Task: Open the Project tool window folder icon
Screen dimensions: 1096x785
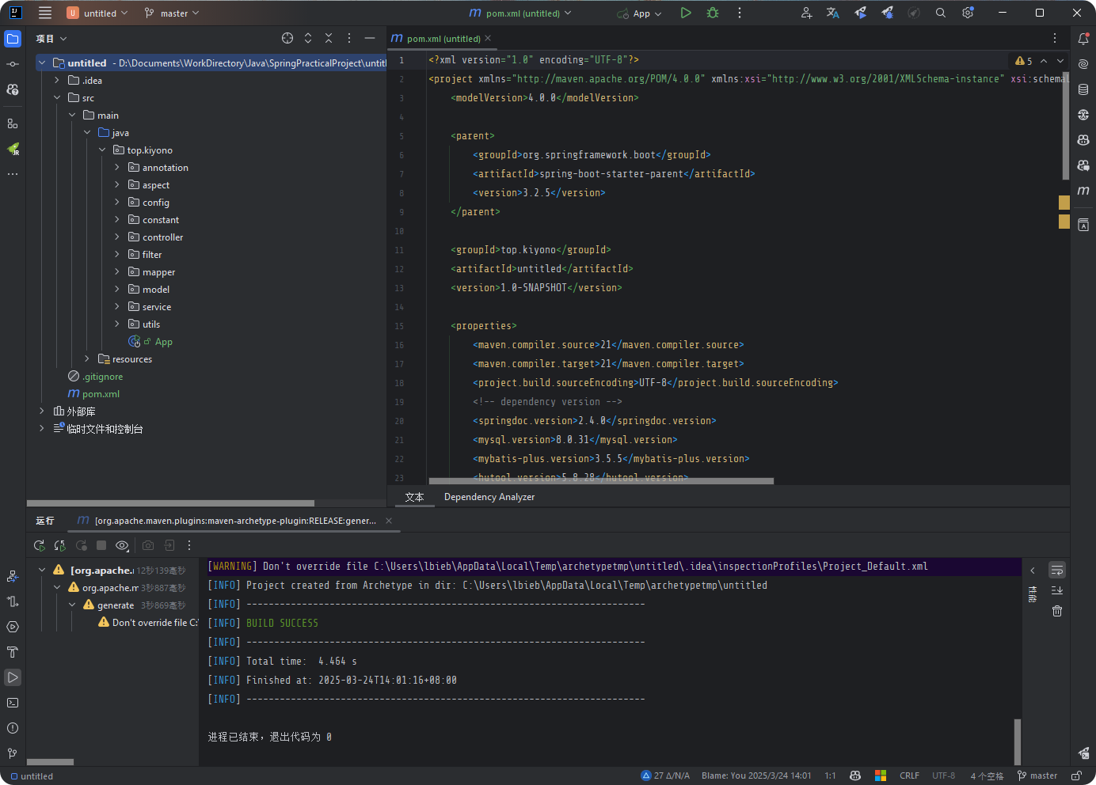Action: click(x=13, y=39)
